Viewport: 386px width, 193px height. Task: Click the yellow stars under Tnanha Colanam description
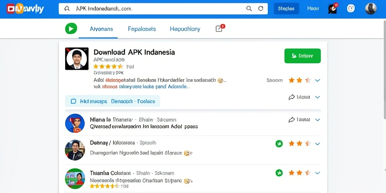point(104,186)
